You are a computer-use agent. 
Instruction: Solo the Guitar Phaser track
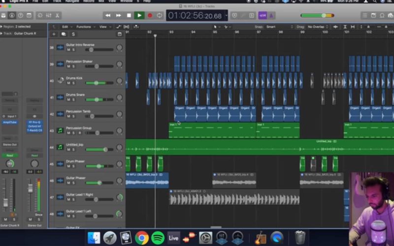pyautogui.click(x=73, y=183)
